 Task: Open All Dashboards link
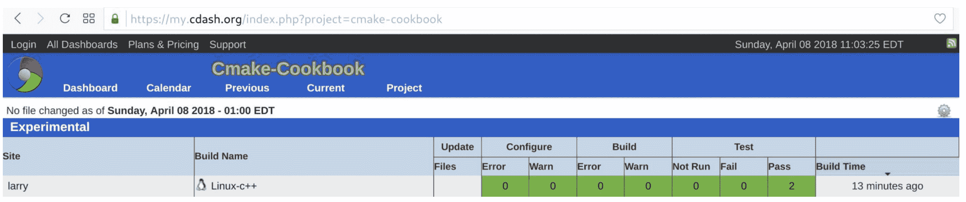click(x=82, y=45)
